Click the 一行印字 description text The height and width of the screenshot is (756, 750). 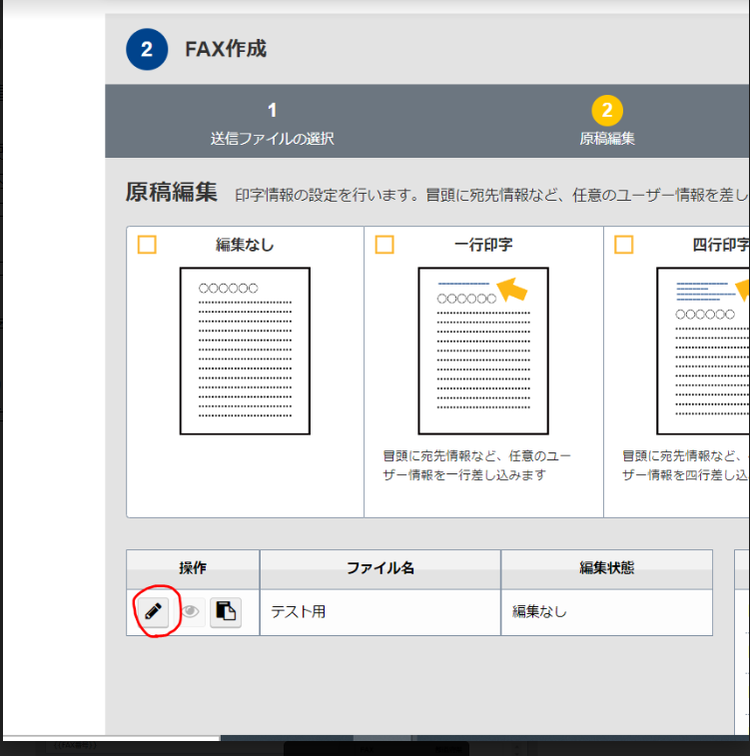(x=476, y=465)
